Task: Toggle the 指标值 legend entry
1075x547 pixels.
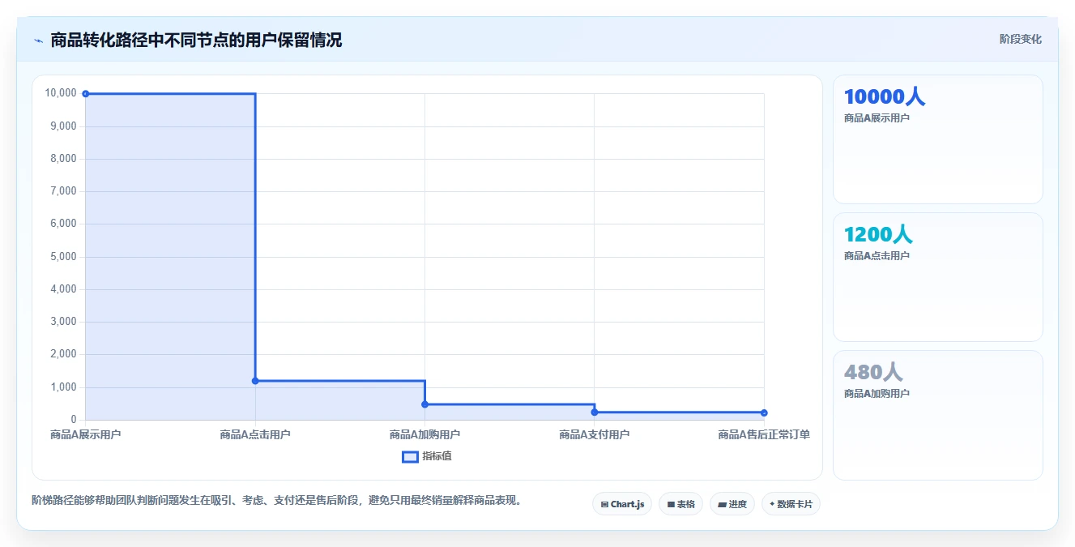Action: point(427,456)
